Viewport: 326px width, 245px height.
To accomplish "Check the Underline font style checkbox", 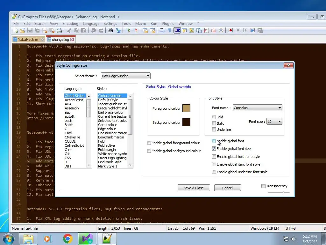I will tap(214, 130).
